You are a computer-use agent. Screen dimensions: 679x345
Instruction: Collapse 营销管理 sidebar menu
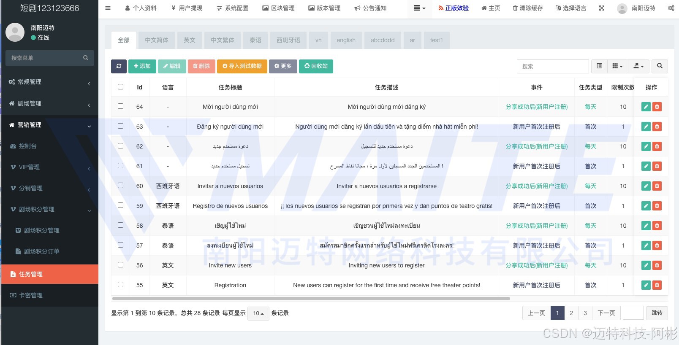(49, 125)
